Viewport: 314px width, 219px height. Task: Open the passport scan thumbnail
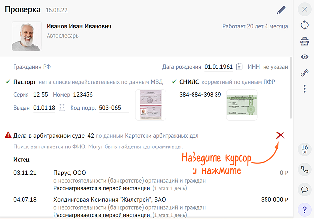[x=150, y=105]
